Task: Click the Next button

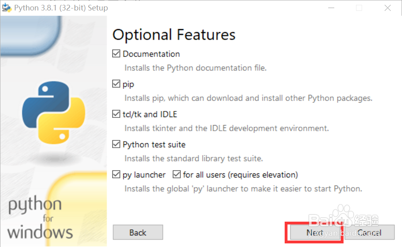Action: point(315,233)
